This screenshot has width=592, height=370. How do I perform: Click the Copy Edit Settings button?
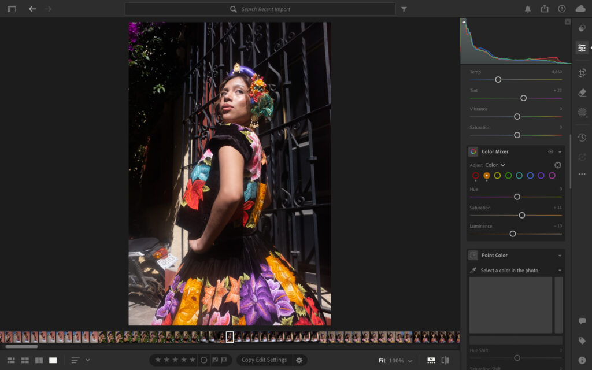264,360
